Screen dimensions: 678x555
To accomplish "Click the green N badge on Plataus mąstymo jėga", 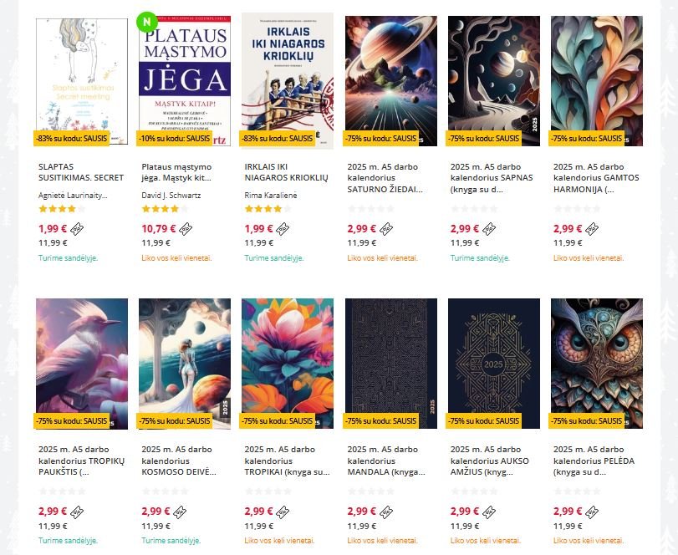I will point(147,22).
